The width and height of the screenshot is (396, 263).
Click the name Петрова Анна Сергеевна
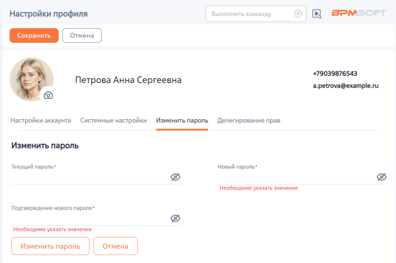(128, 80)
